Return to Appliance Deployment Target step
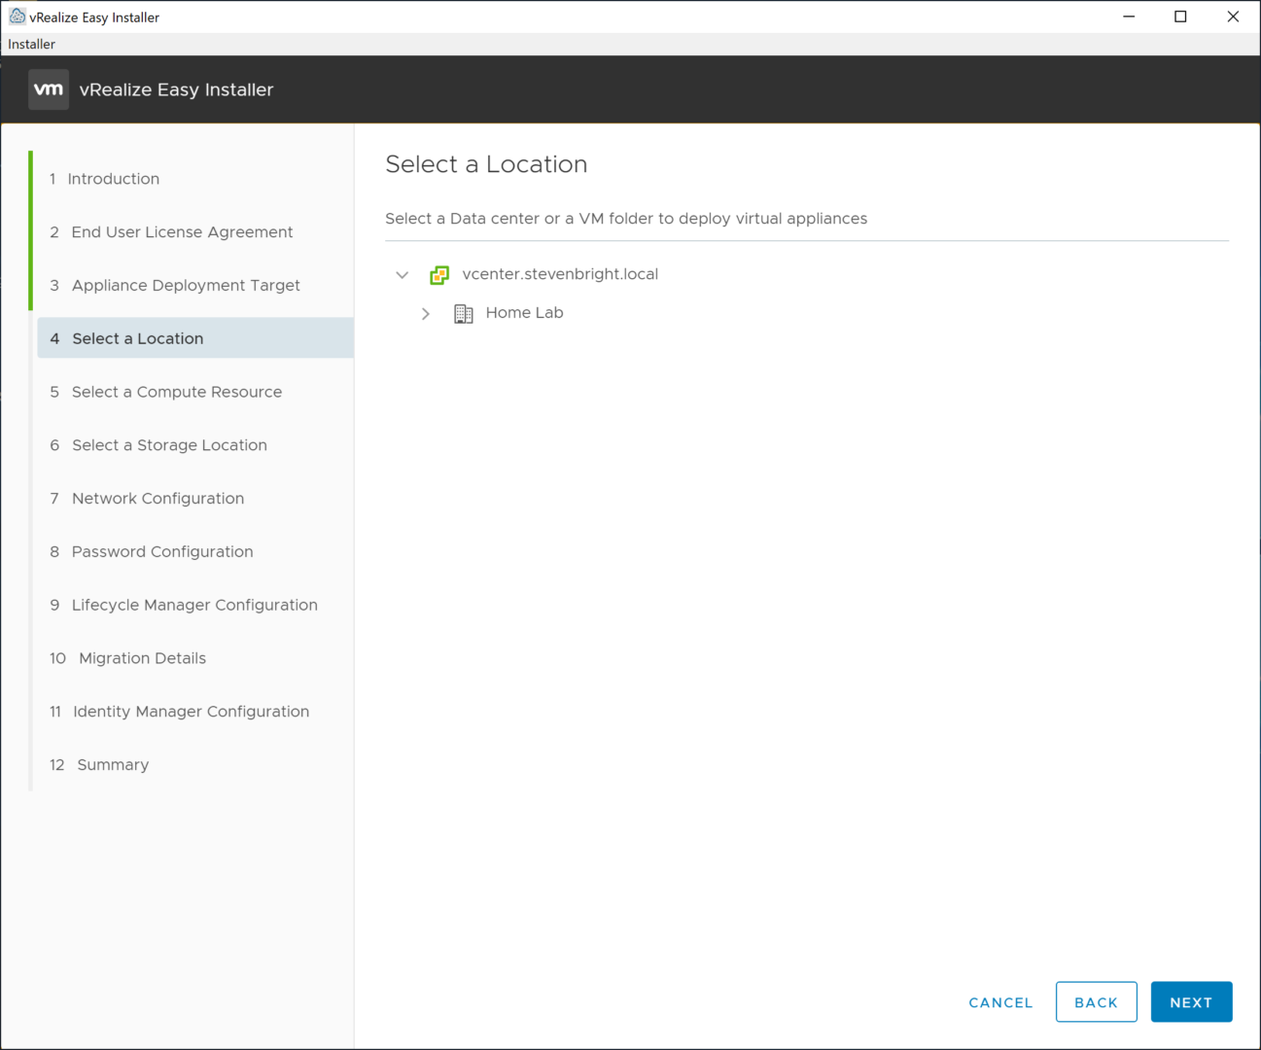Image resolution: width=1261 pixels, height=1050 pixels. [186, 286]
